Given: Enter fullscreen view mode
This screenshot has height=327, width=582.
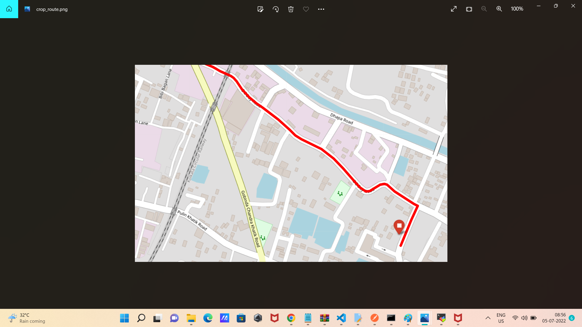Looking at the screenshot, I should [453, 9].
